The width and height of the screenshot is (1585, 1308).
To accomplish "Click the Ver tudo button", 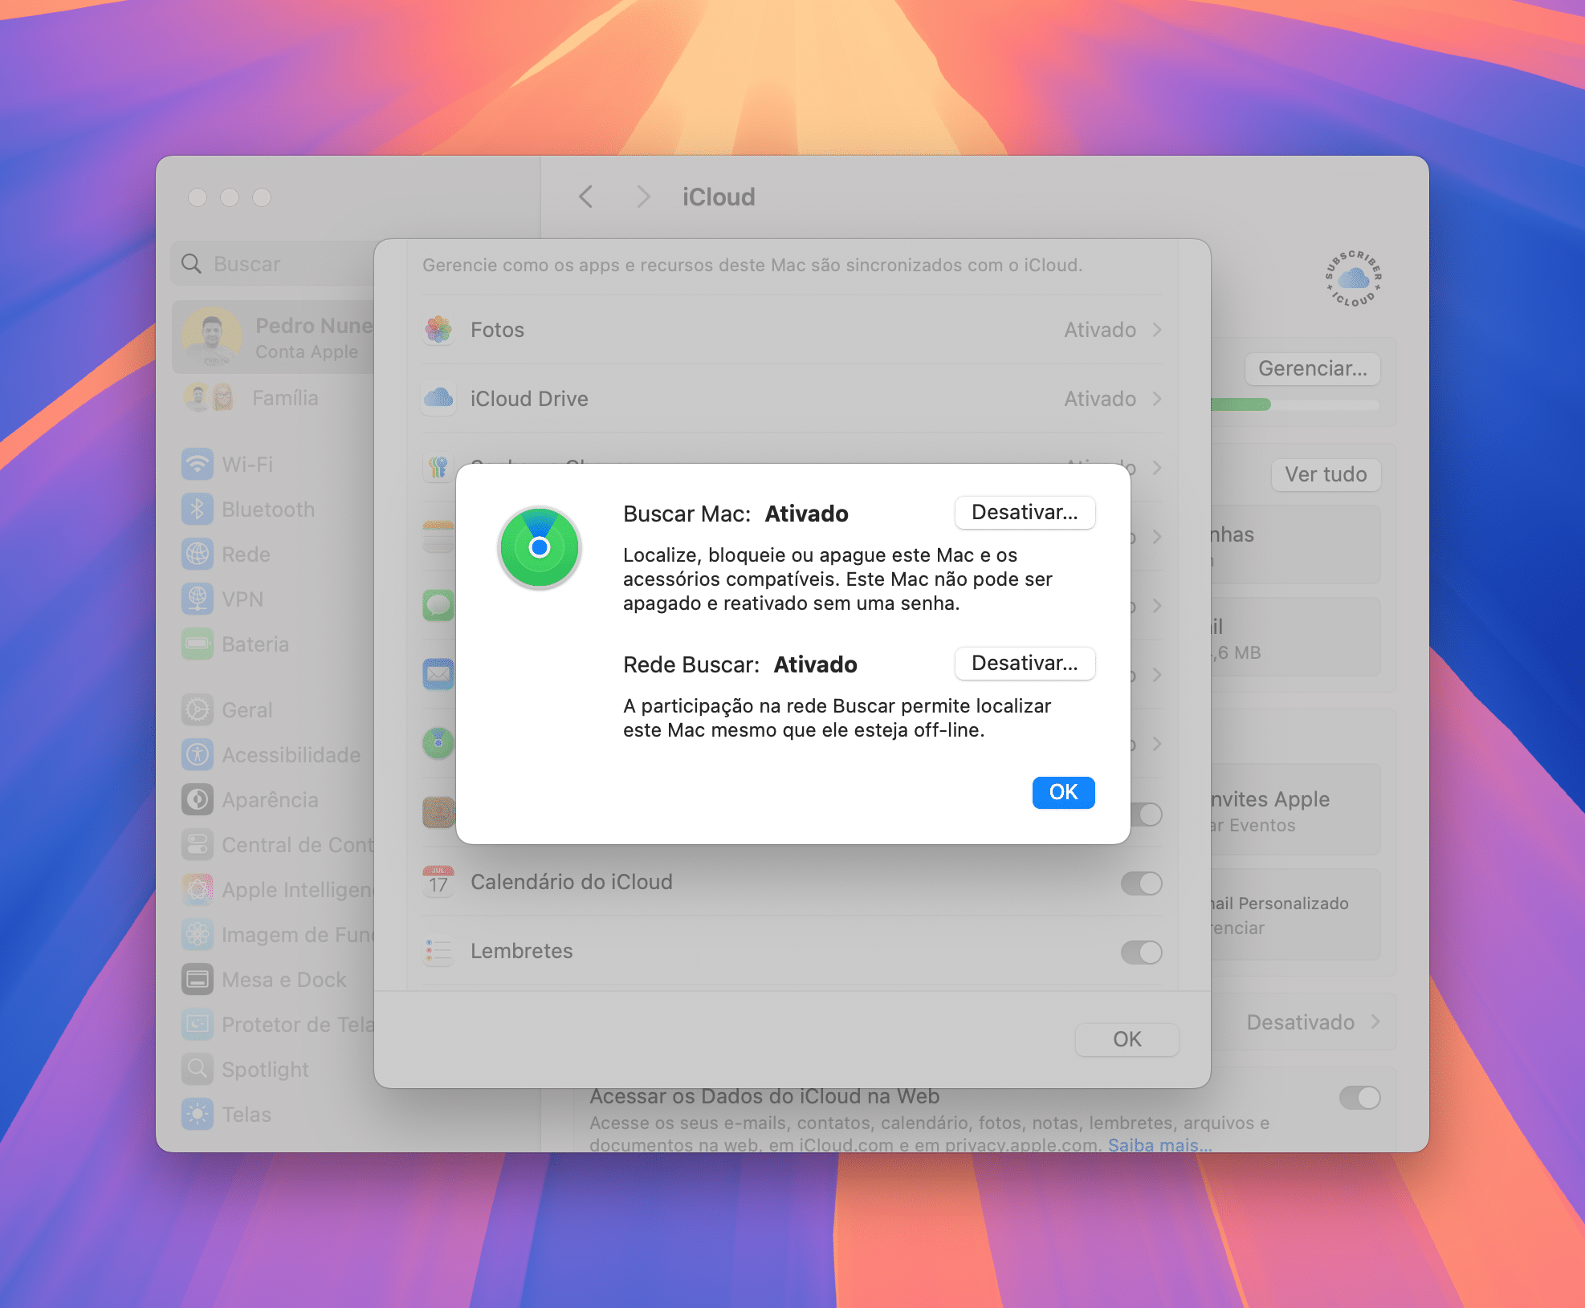I will [x=1326, y=475].
